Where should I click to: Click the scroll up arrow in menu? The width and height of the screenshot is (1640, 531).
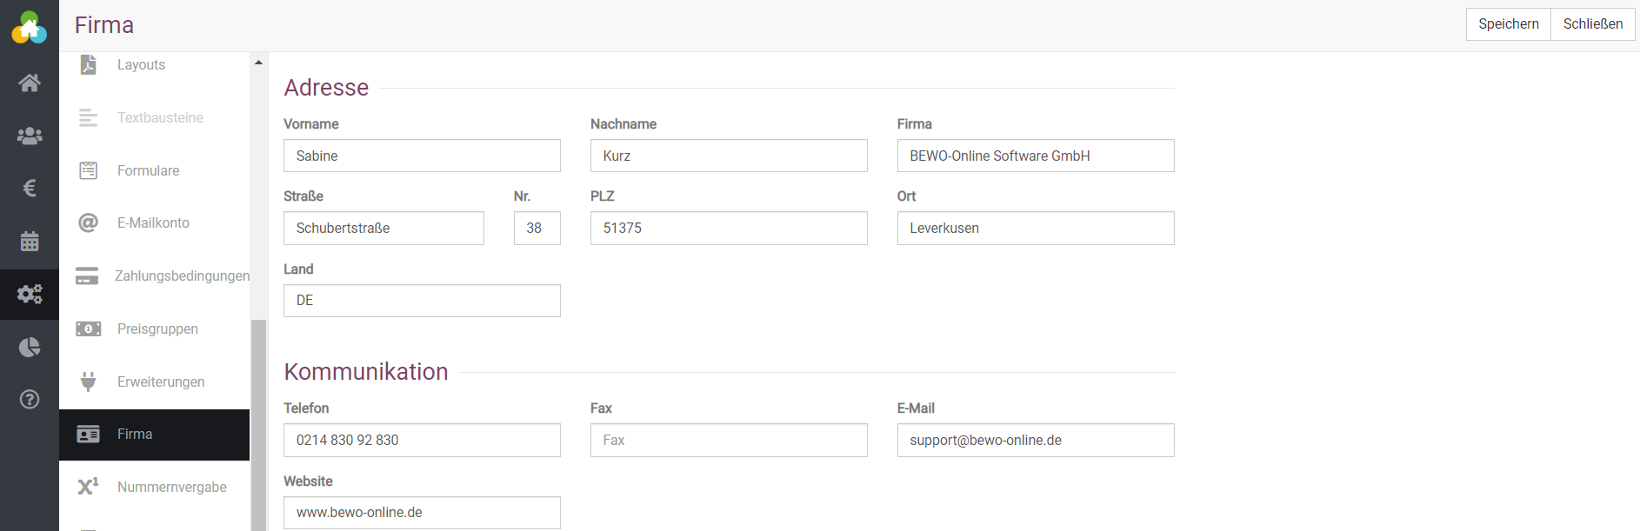[258, 63]
